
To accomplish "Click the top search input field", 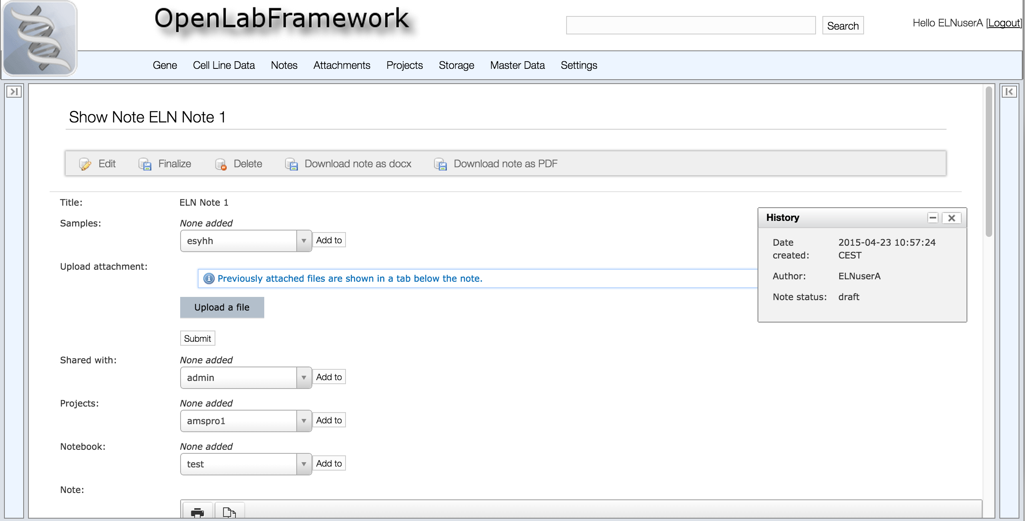I will pos(691,26).
